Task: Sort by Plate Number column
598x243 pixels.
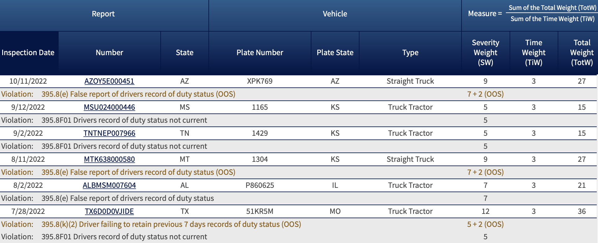Action: tap(260, 53)
